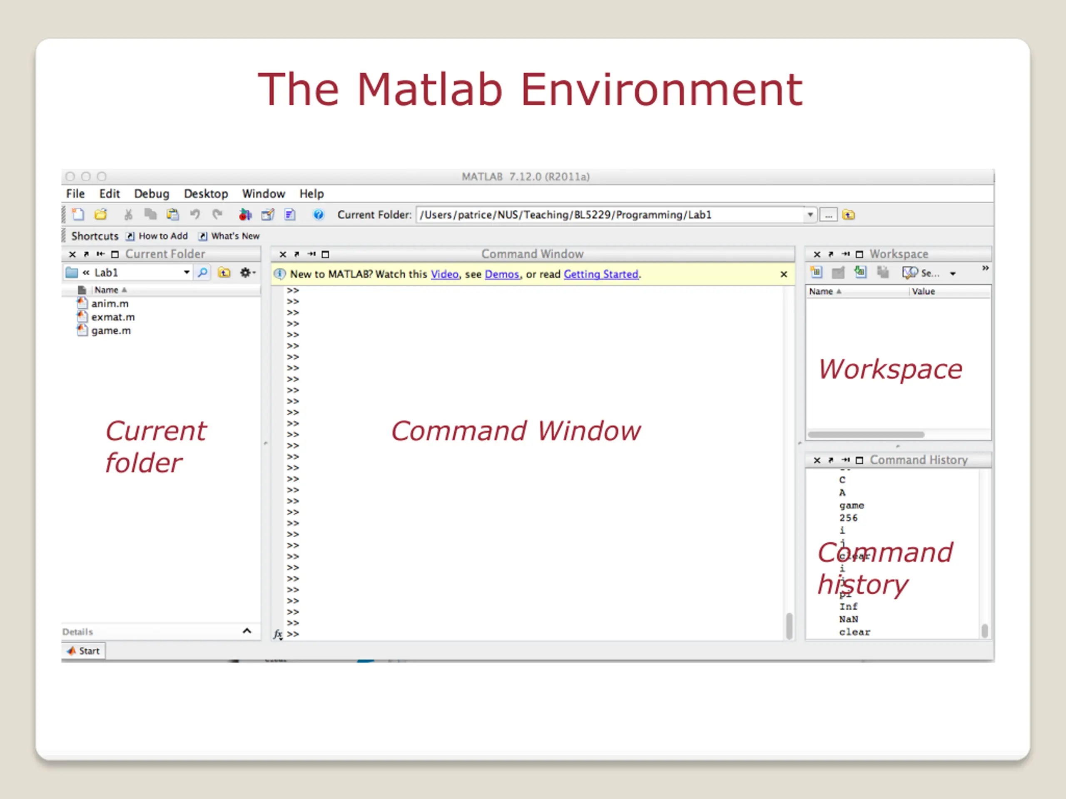Click the How to Add shortcut
This screenshot has height=799, width=1066.
click(x=157, y=236)
